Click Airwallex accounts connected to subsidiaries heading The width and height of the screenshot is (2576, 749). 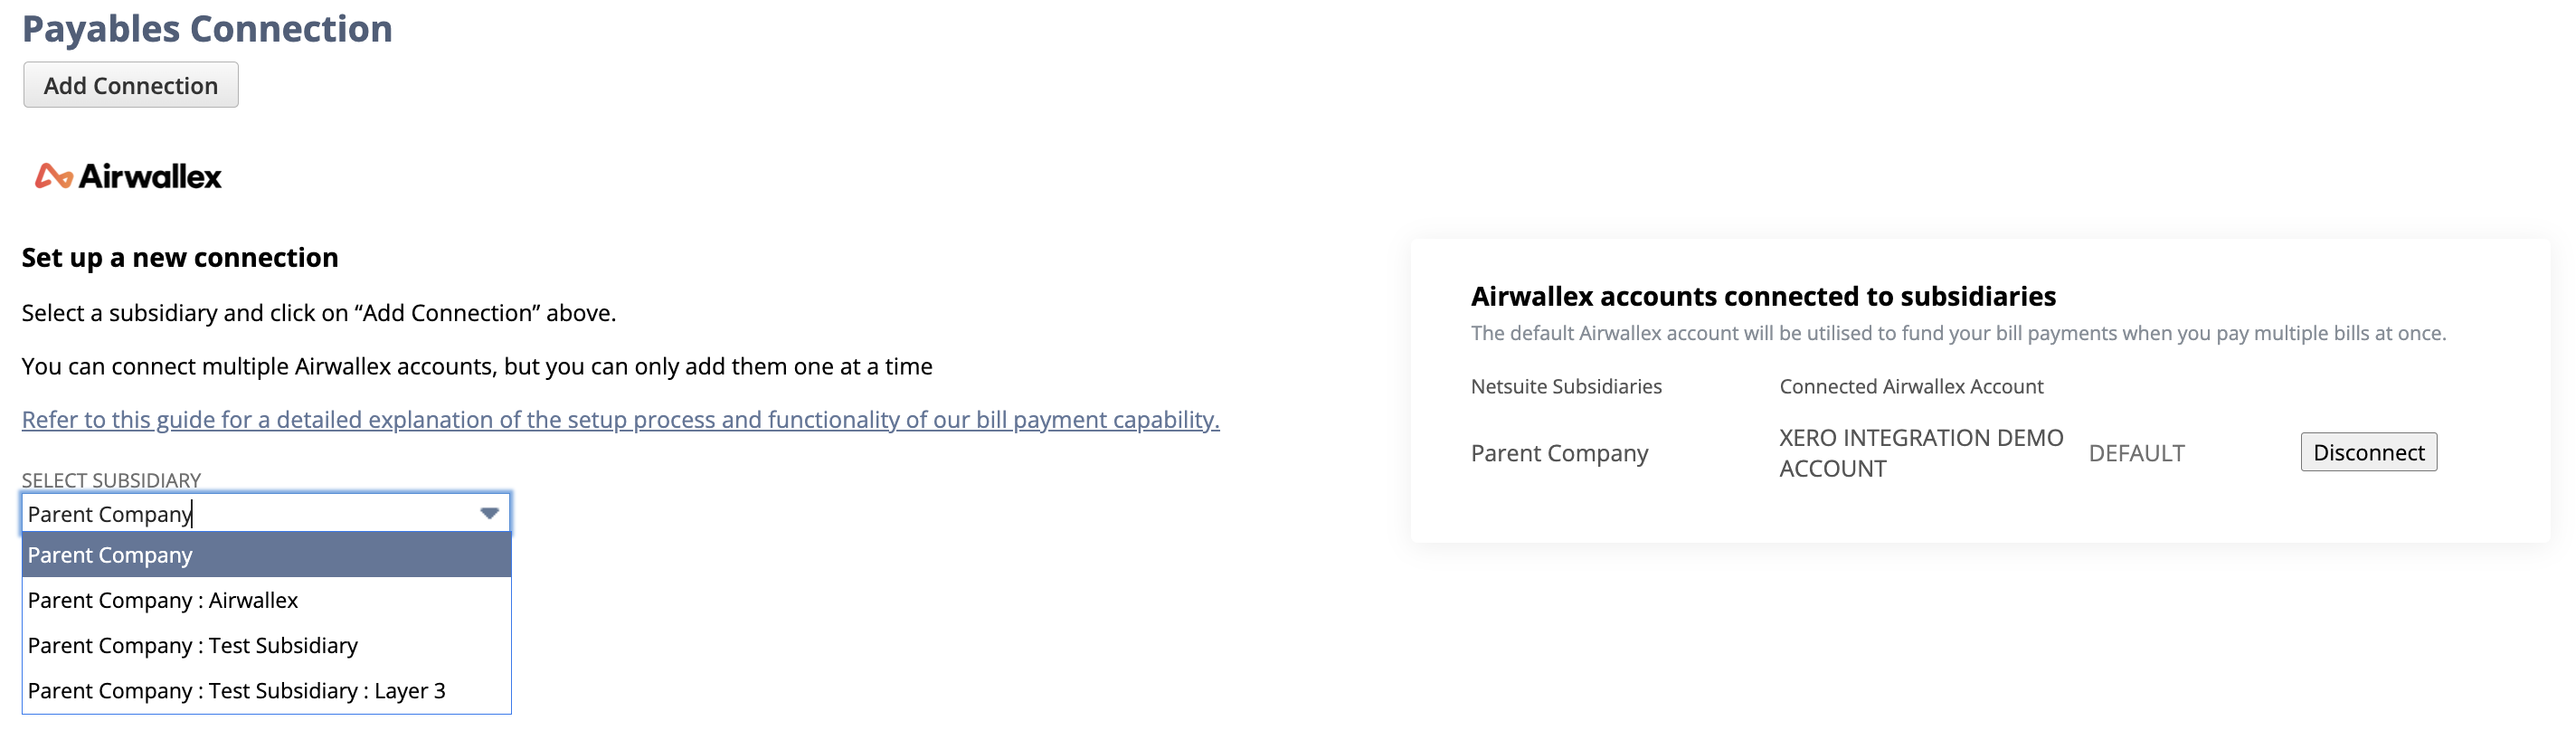tap(1763, 296)
